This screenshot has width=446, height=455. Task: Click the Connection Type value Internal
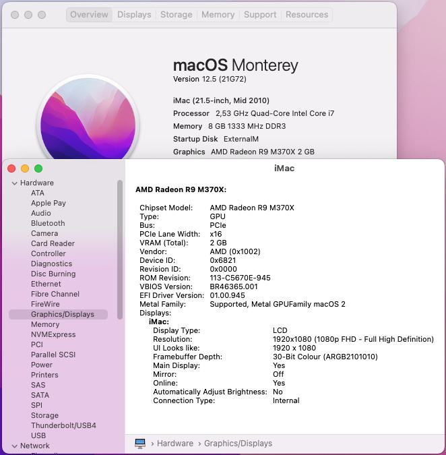(286, 400)
